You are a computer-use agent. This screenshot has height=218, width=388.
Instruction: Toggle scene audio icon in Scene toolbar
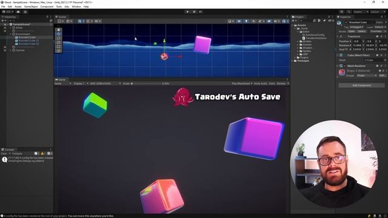point(253,21)
